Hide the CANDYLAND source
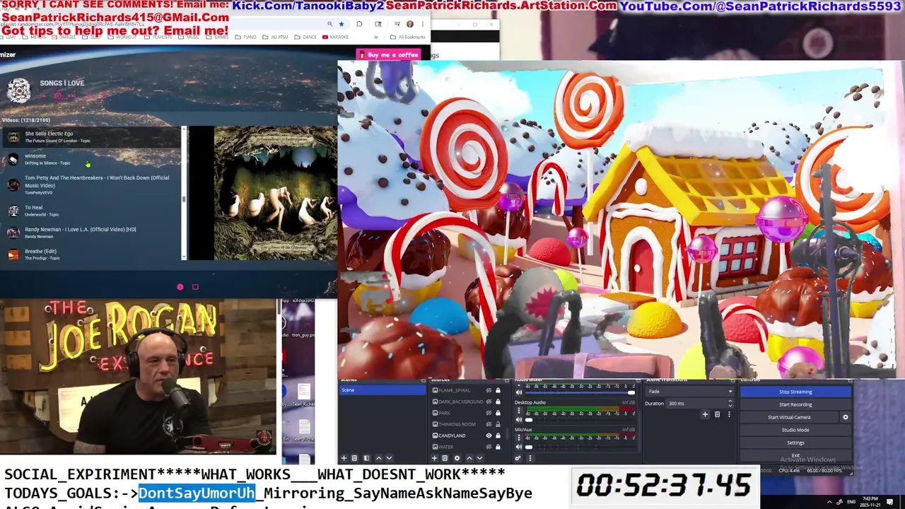Viewport: 905px width, 509px height. pyautogui.click(x=489, y=435)
